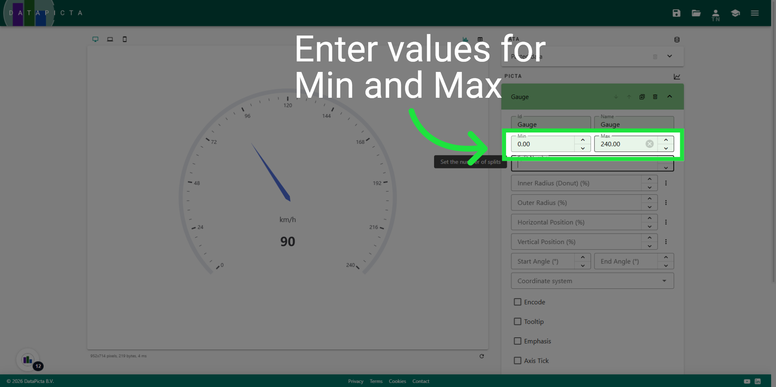Open the folder icon in header
This screenshot has width=776, height=387.
click(x=696, y=13)
